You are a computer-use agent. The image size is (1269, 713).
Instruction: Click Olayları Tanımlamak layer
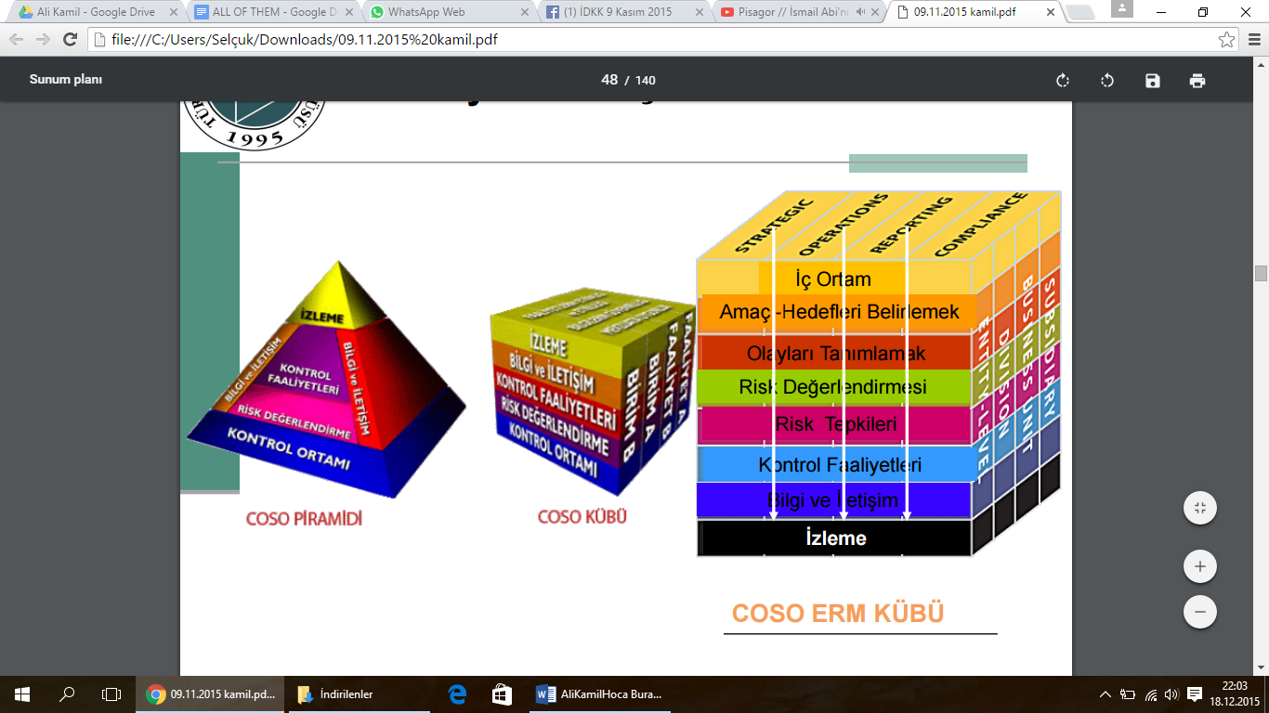pos(836,354)
